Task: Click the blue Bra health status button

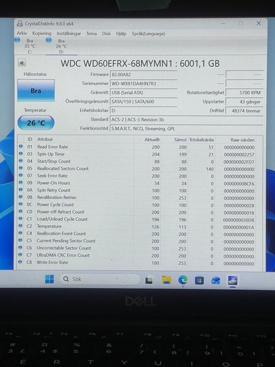Action: [x=36, y=91]
